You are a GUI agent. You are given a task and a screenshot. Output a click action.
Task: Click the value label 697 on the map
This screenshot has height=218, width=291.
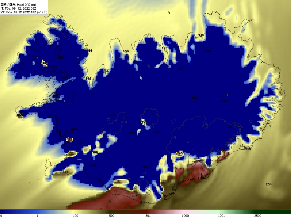[69, 140]
